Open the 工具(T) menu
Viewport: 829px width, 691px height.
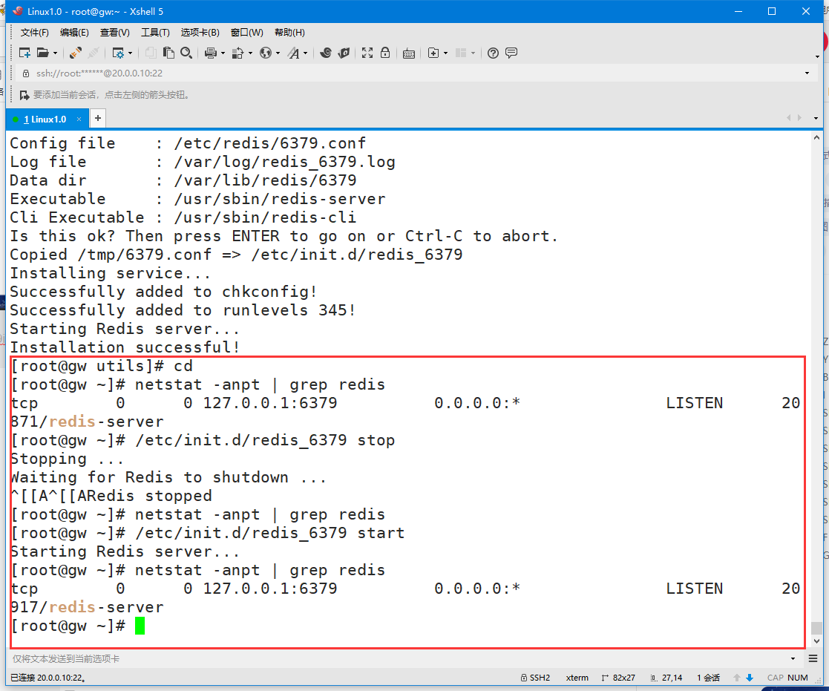(155, 32)
